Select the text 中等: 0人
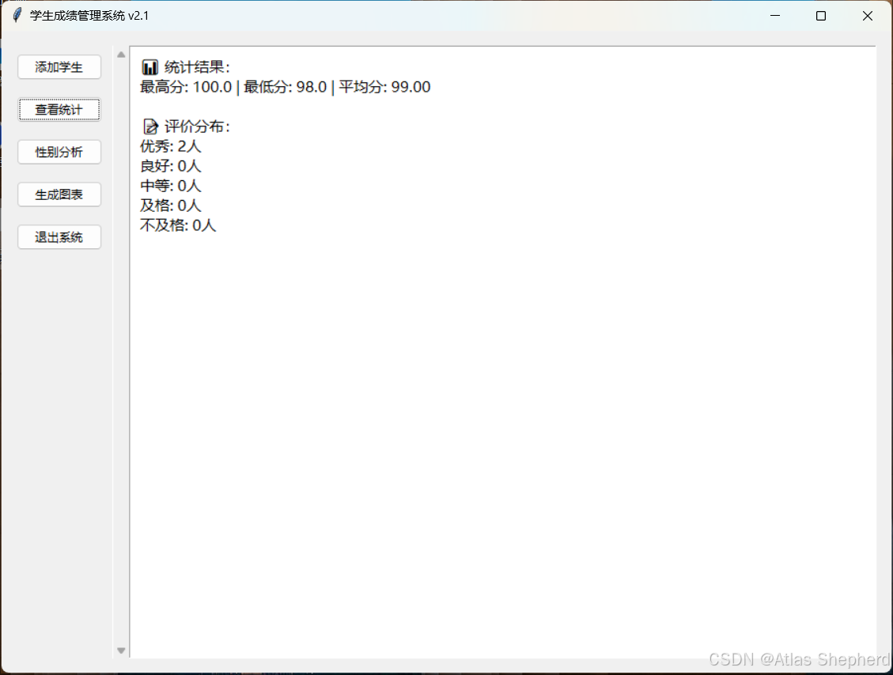This screenshot has height=675, width=893. pos(171,186)
